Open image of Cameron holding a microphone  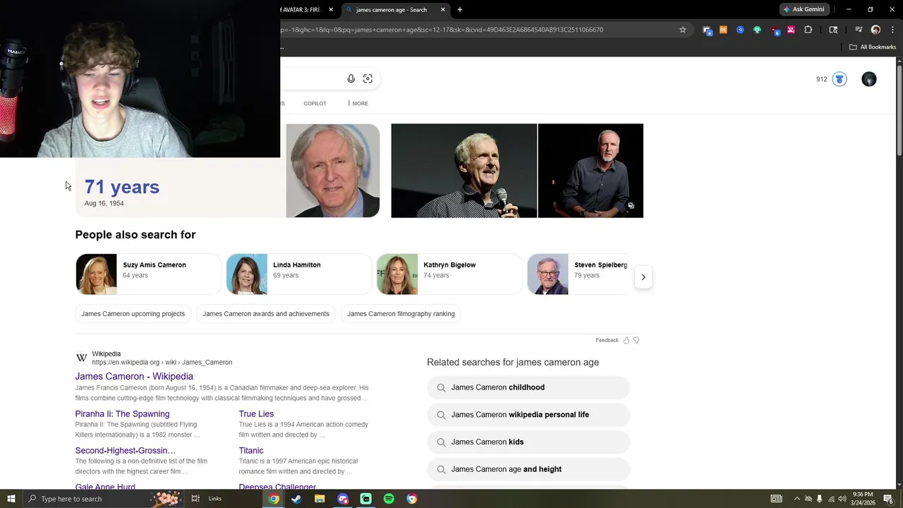click(x=464, y=171)
